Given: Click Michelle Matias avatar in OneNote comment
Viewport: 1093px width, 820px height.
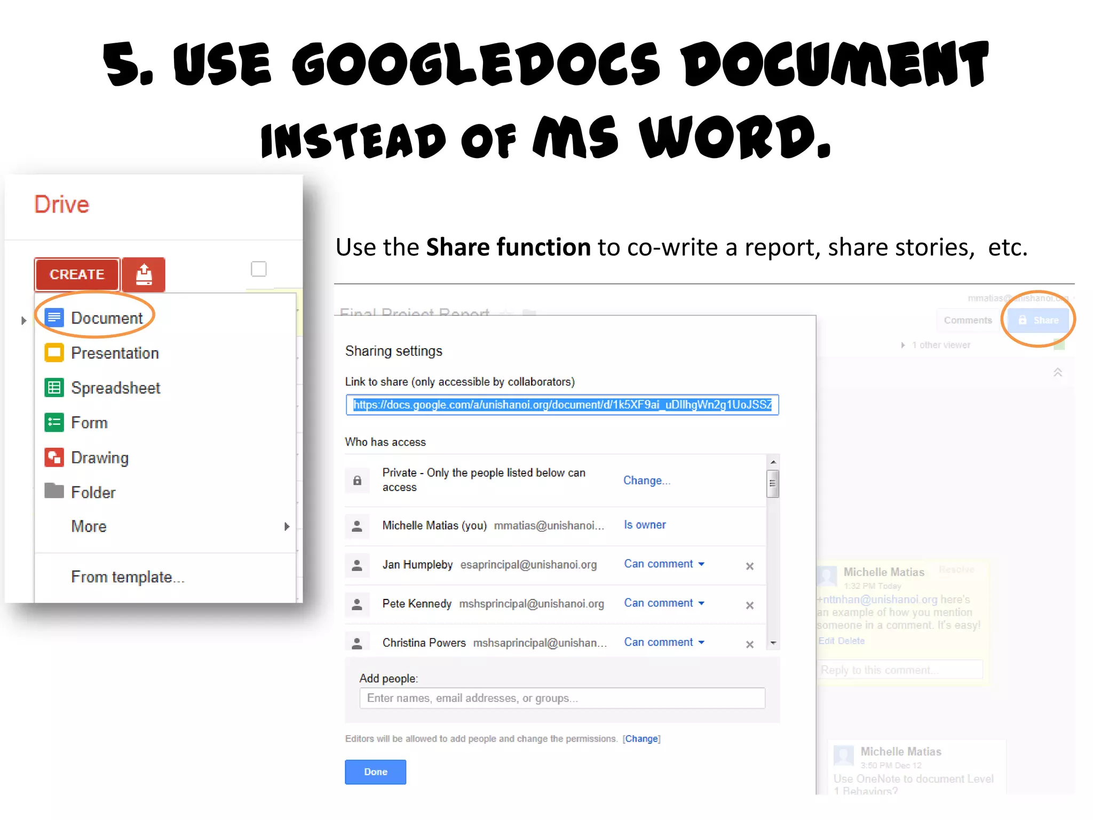Looking at the screenshot, I should 844,755.
